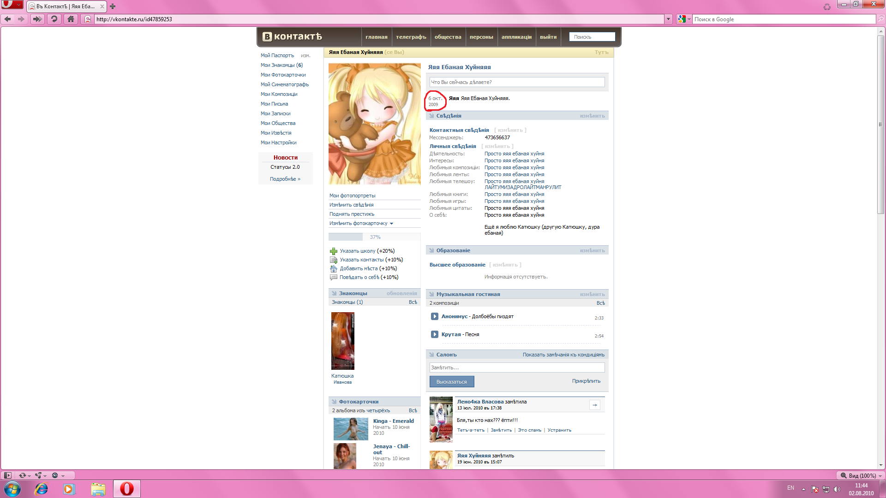
Task: Open the телеграфъ menu item
Action: 411,37
